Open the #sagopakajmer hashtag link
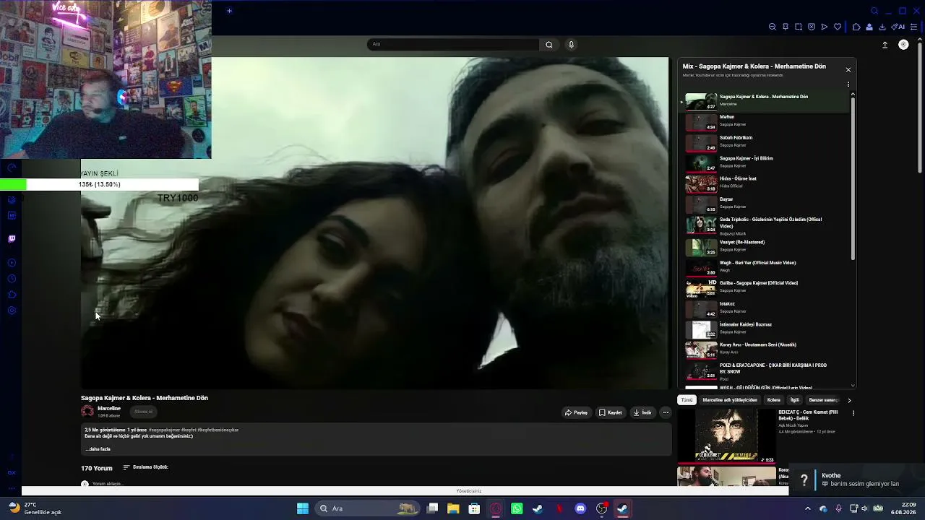 coord(164,430)
